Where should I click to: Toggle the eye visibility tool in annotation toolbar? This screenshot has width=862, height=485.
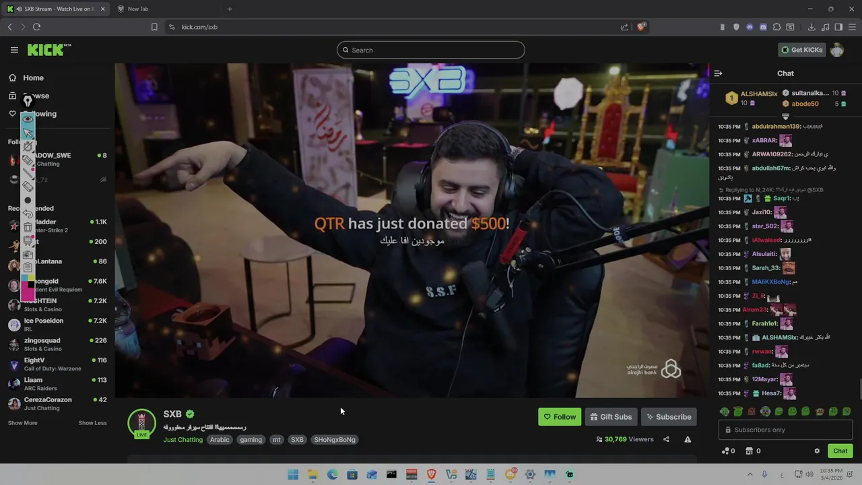coord(28,119)
